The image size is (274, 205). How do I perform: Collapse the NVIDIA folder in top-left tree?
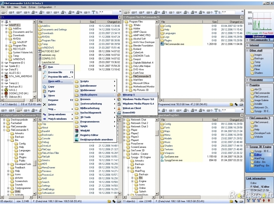[6, 39]
